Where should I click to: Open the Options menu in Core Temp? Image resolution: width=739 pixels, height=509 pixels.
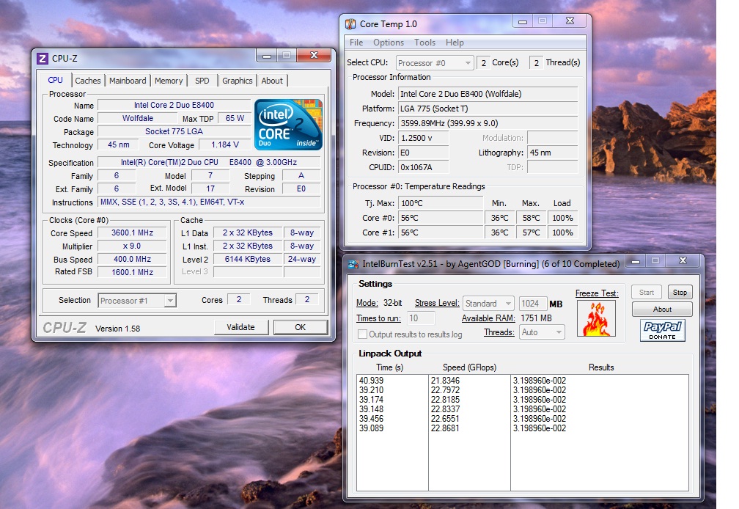click(x=389, y=43)
